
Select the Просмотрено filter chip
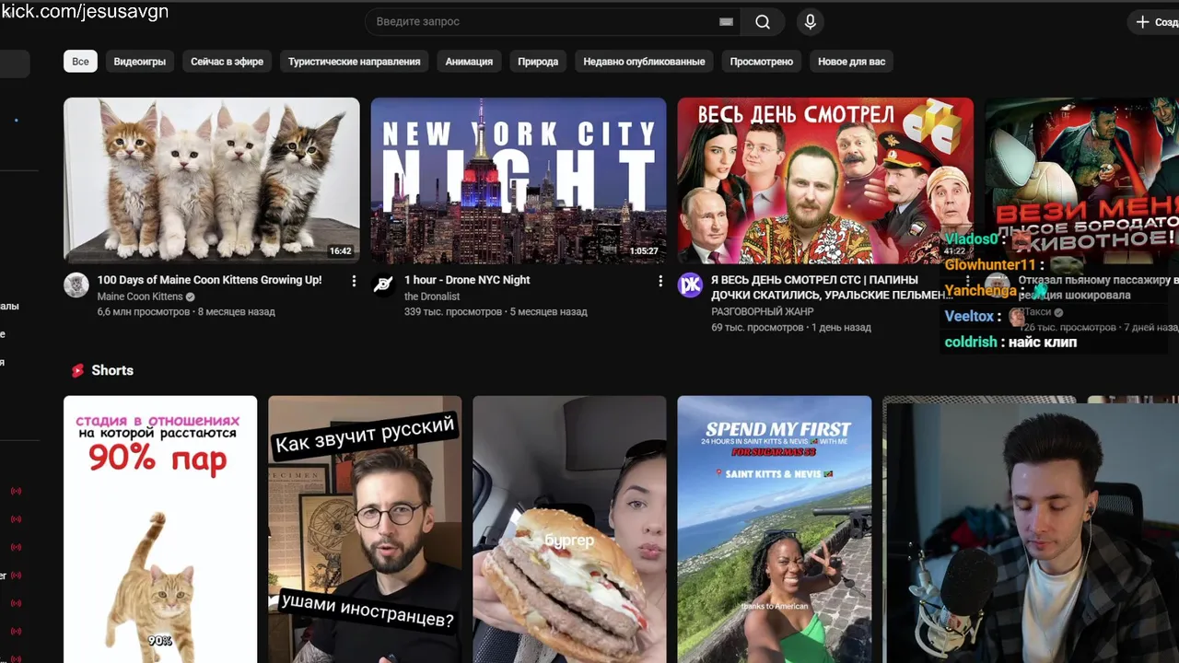pos(762,62)
